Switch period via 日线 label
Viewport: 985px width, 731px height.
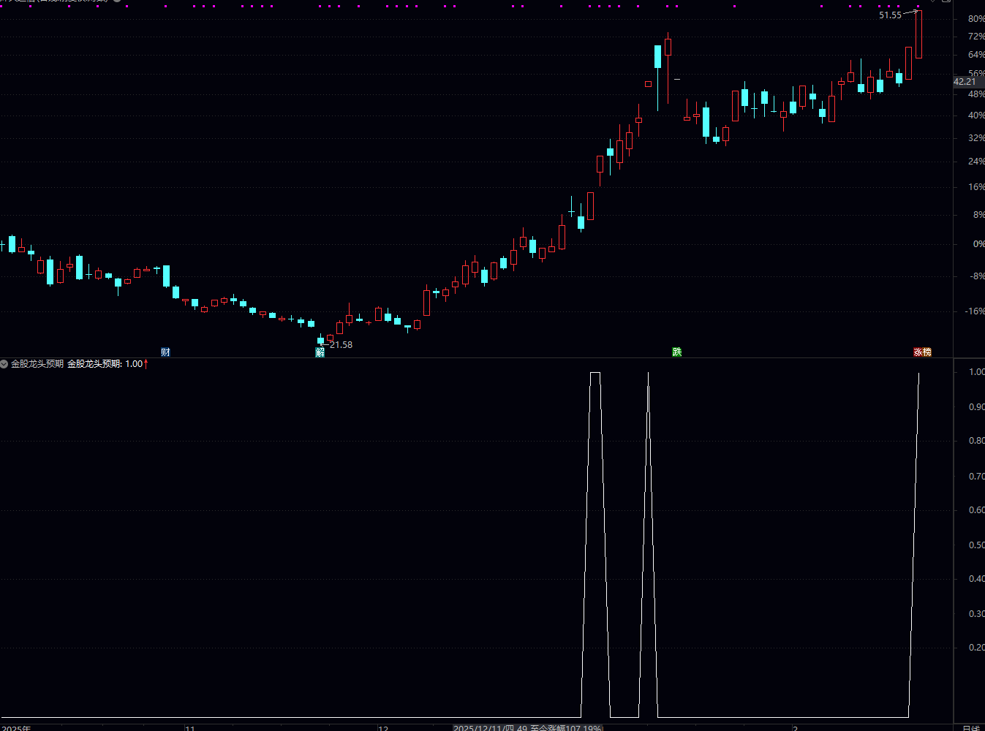pyautogui.click(x=970, y=728)
